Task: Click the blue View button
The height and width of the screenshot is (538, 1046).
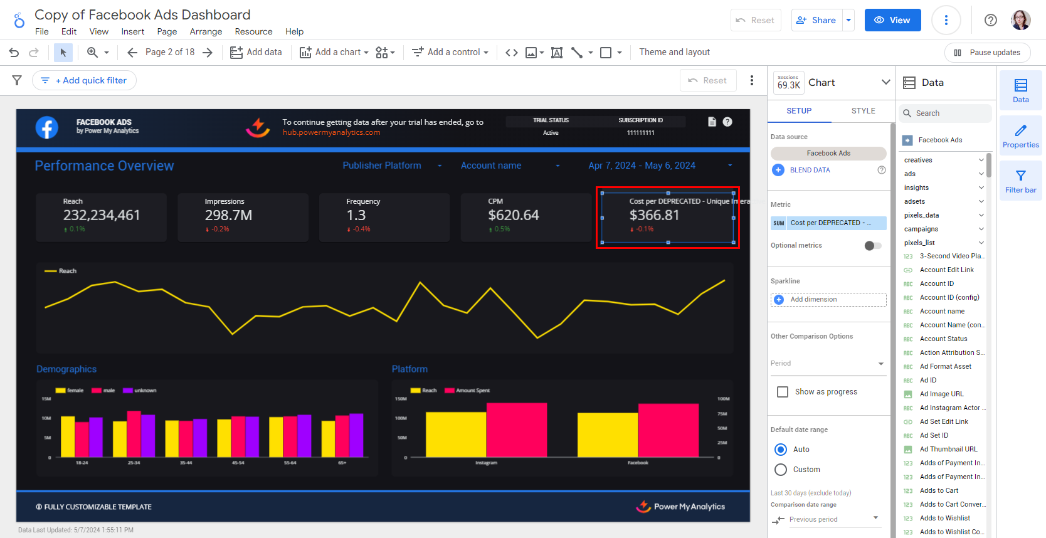Action: click(x=892, y=20)
